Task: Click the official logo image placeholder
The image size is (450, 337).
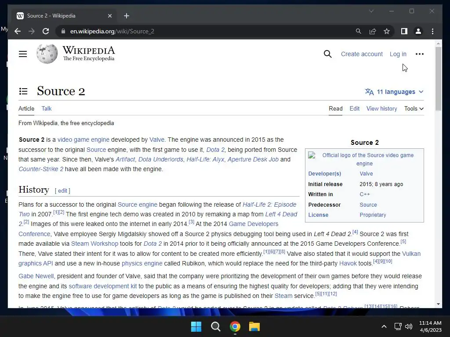Action: click(x=312, y=155)
